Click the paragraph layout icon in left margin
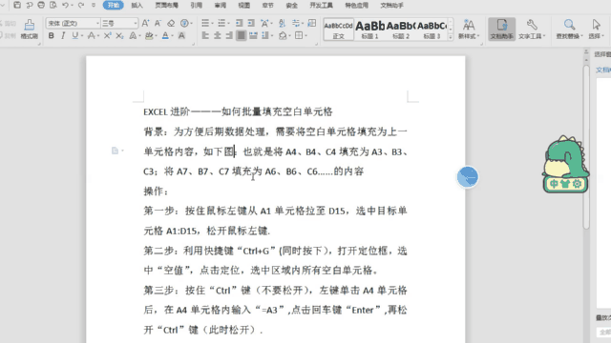The height and width of the screenshot is (343, 611). point(115,151)
